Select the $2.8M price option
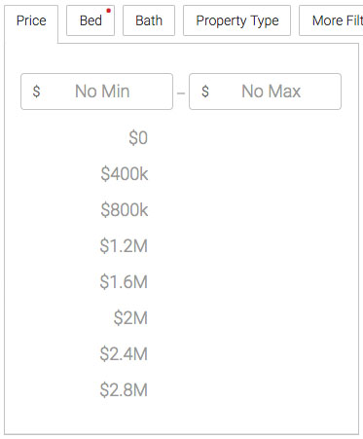This screenshot has width=363, height=439. [124, 389]
